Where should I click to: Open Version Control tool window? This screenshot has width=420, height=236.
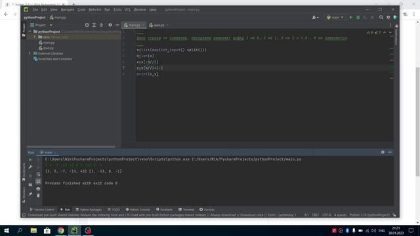point(42,210)
